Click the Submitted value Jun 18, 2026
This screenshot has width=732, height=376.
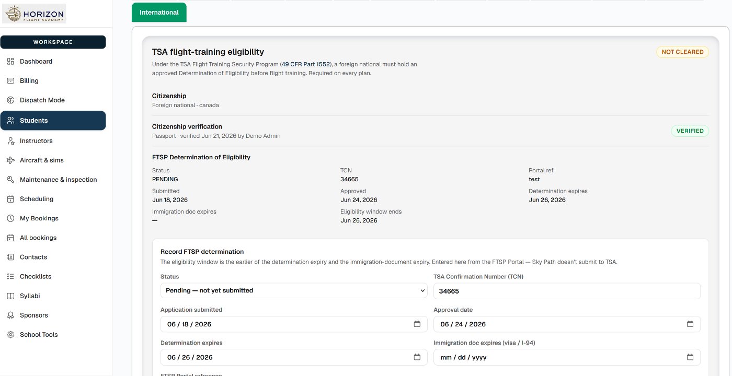(170, 200)
